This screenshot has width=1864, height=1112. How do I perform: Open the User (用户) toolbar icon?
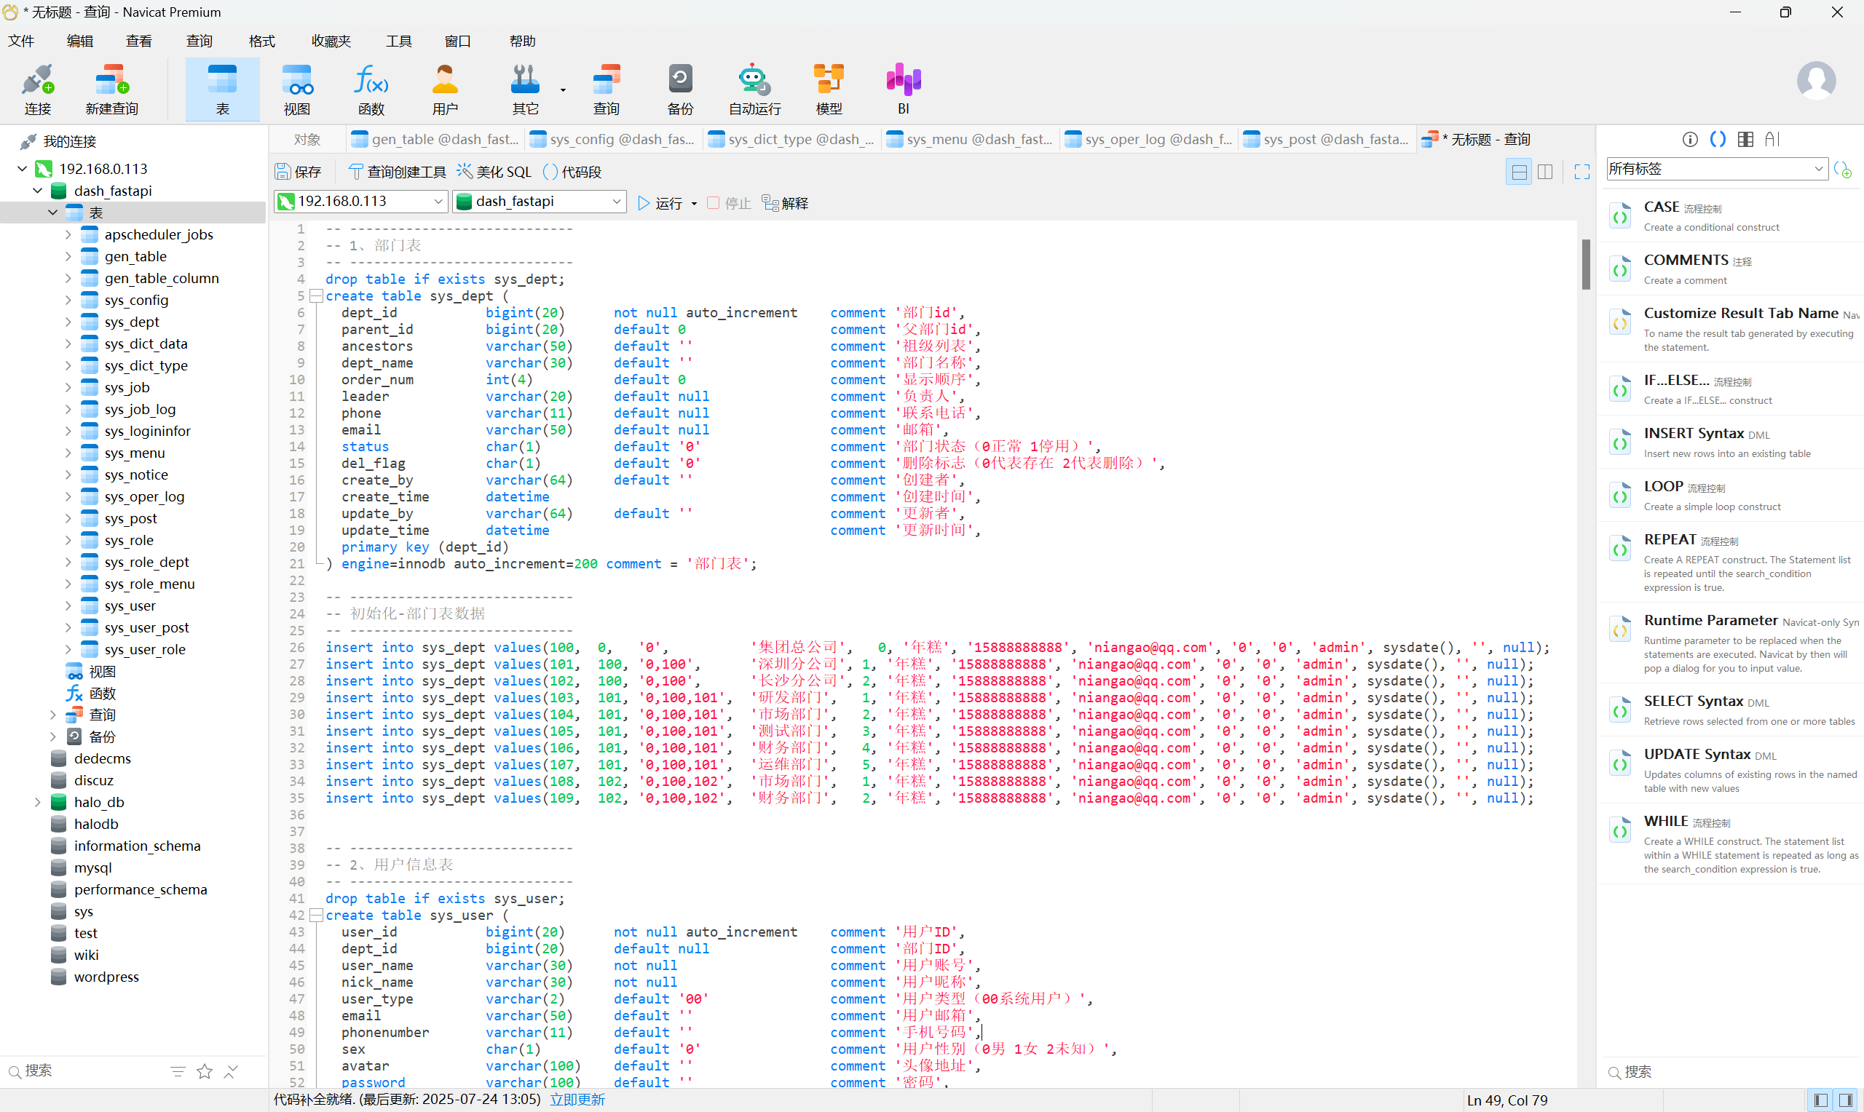(445, 90)
